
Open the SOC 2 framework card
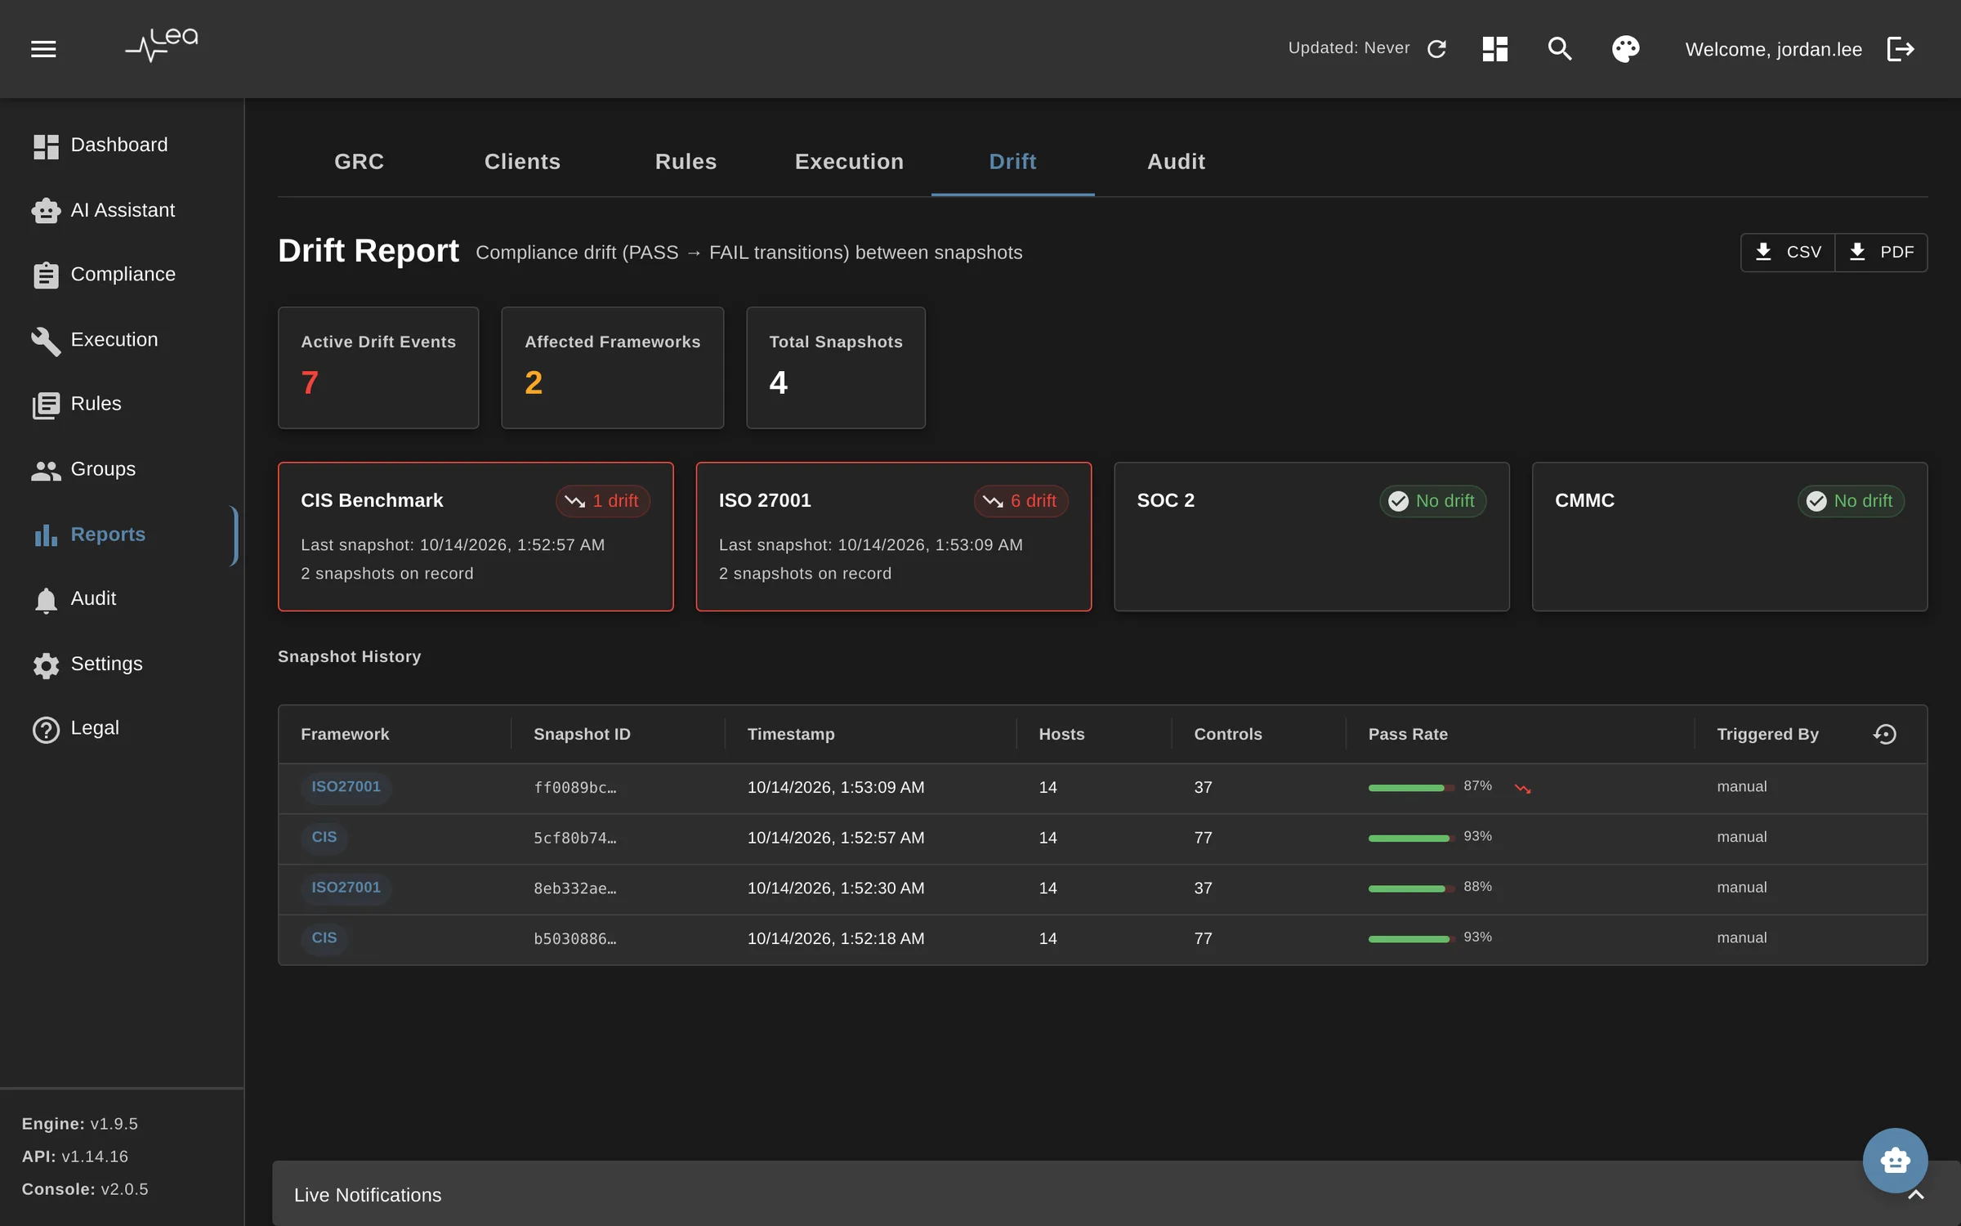point(1311,537)
